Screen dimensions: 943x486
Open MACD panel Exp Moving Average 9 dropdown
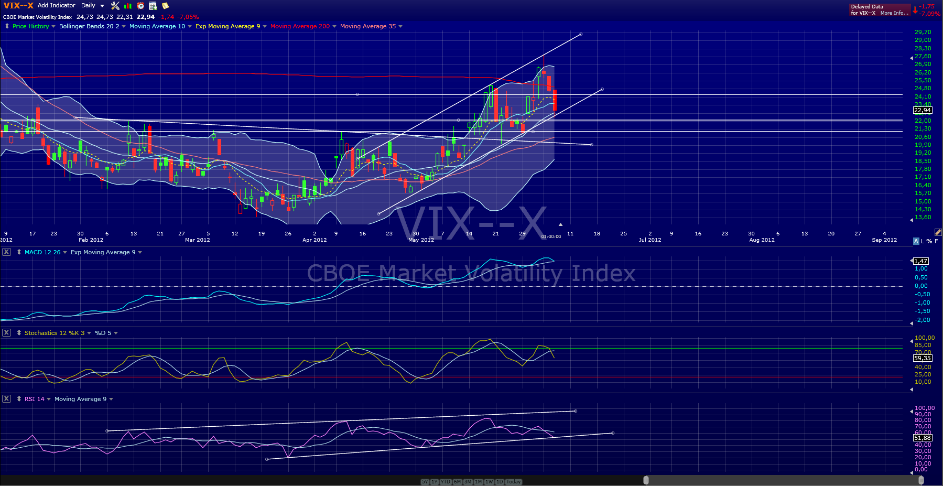click(x=140, y=253)
